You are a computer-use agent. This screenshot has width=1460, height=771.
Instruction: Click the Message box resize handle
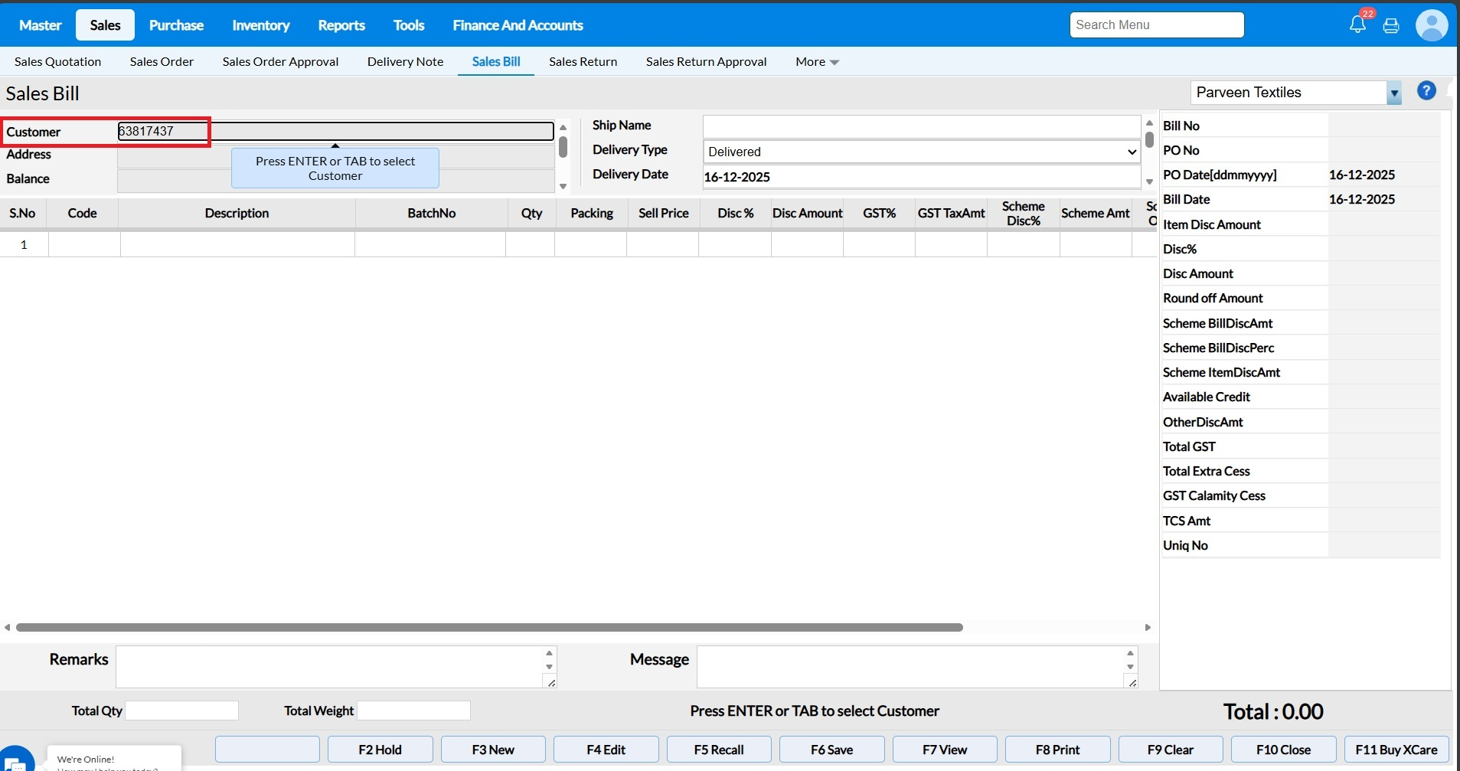point(1132,682)
